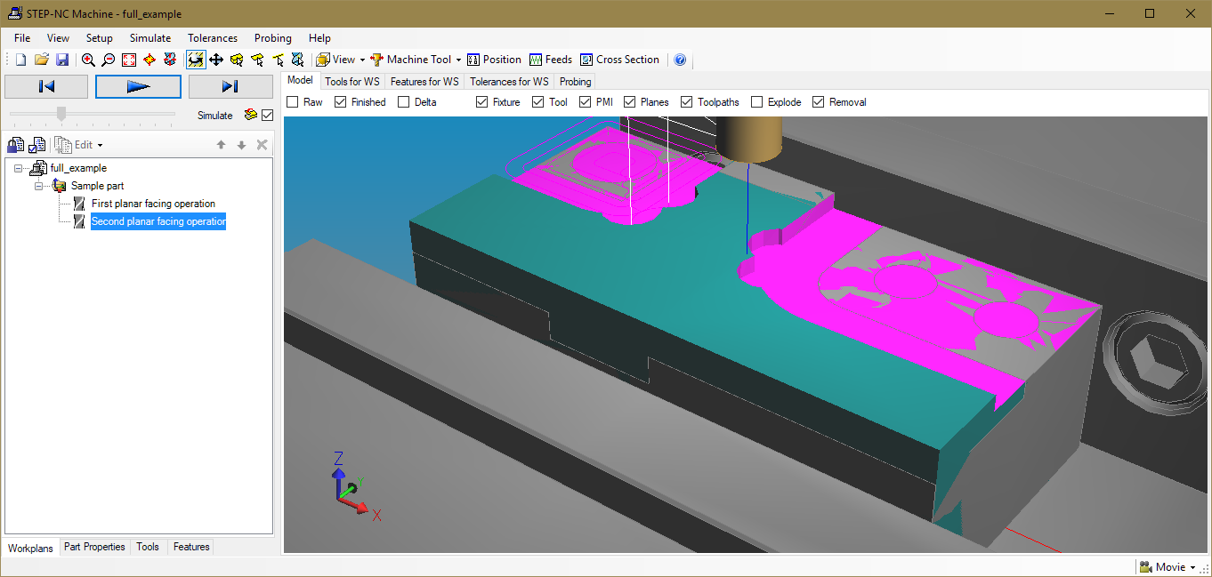The height and width of the screenshot is (577, 1212).
Task: Open the Help menu
Action: 319,38
